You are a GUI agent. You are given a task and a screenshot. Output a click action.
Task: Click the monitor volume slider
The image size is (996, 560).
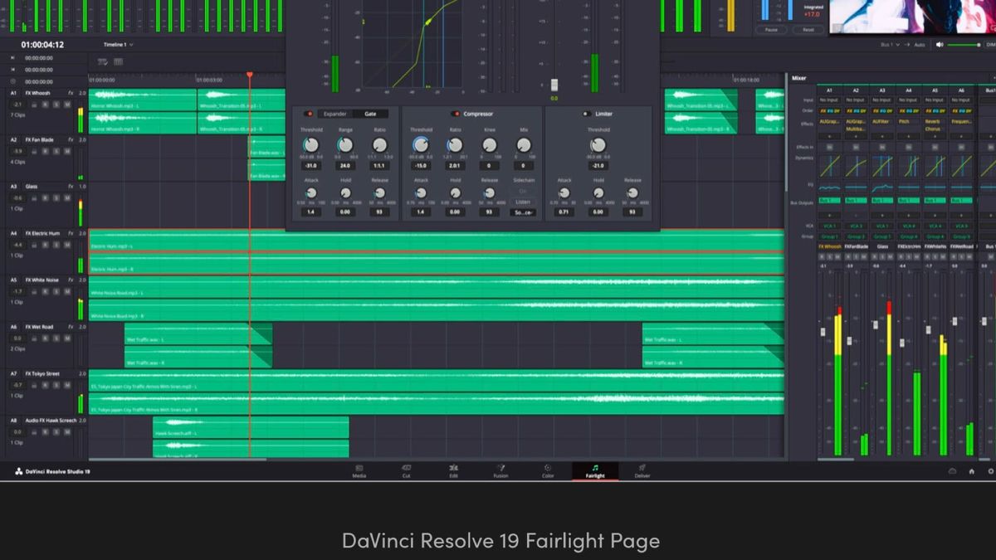(964, 44)
